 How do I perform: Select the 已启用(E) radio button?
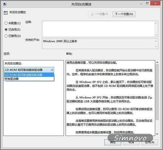tap(6, 30)
